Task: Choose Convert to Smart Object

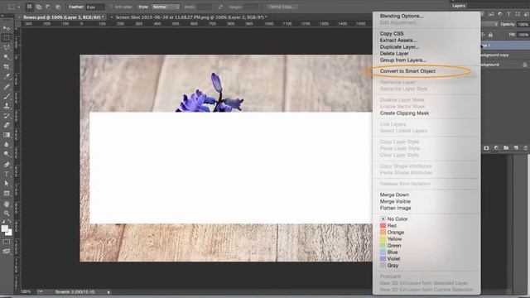Action: [x=407, y=71]
